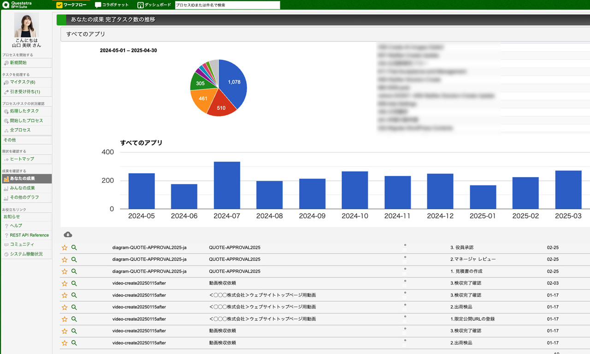The height and width of the screenshot is (354, 590).
Task: Click the 2024-07 bar in the chart
Action: 227,185
